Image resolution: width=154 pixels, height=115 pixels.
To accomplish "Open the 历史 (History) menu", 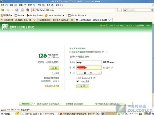I will [x=32, y=5].
